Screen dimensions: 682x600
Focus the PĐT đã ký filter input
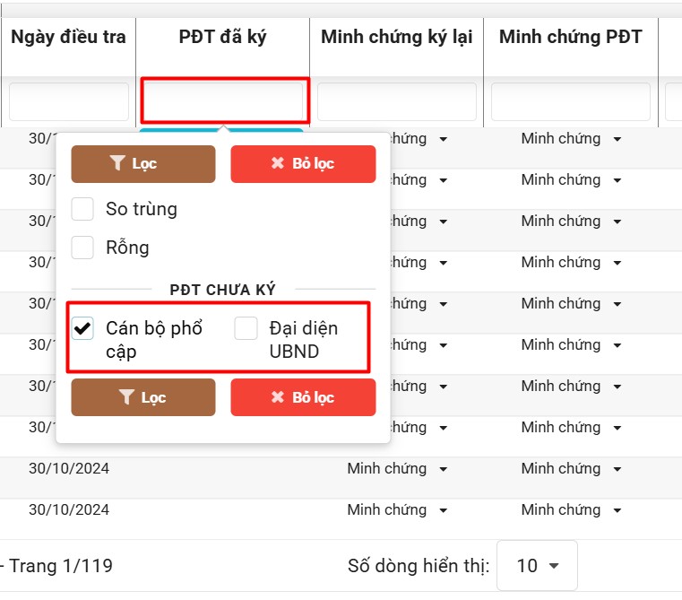tap(225, 101)
